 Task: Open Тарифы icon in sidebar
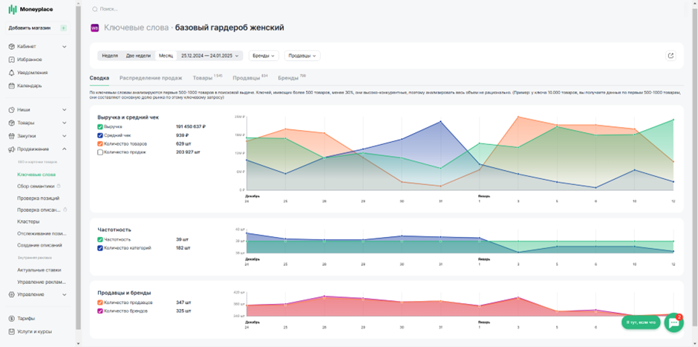pos(12,319)
